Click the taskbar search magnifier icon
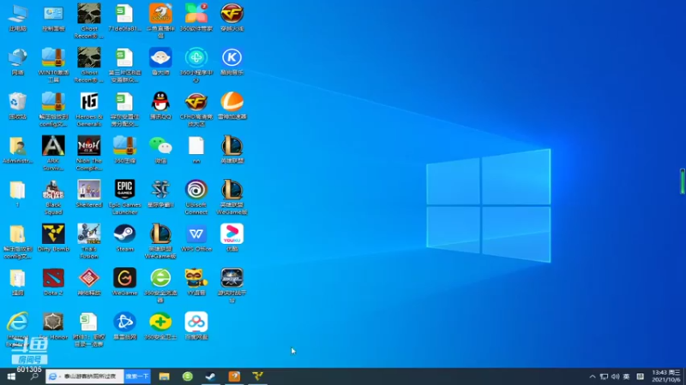The image size is (686, 385). pos(34,376)
